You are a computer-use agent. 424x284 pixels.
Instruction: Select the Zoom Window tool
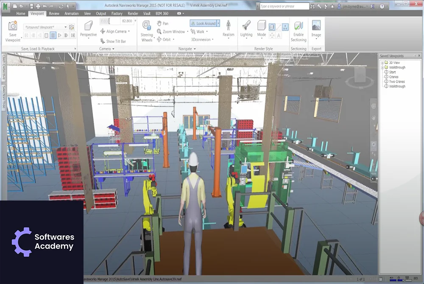[x=171, y=32]
